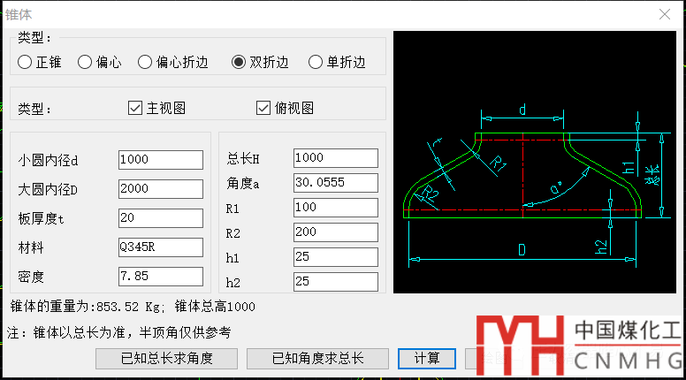The height and width of the screenshot is (380, 686).
Task: Click the 材料 field showing Q345R
Action: pos(160,247)
